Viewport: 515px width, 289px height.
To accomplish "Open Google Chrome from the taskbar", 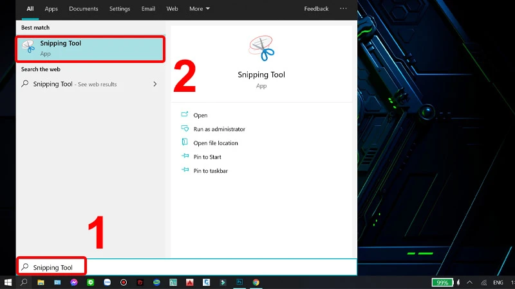I will (x=256, y=282).
